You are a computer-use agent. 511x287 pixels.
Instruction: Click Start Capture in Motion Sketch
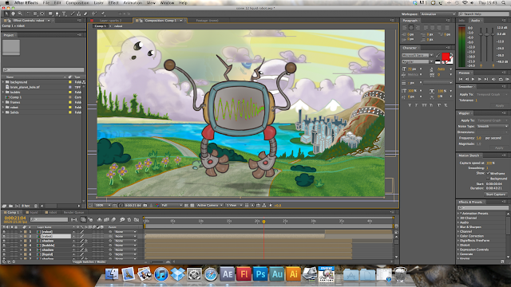(495, 195)
